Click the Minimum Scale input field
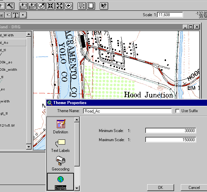 click(170, 131)
